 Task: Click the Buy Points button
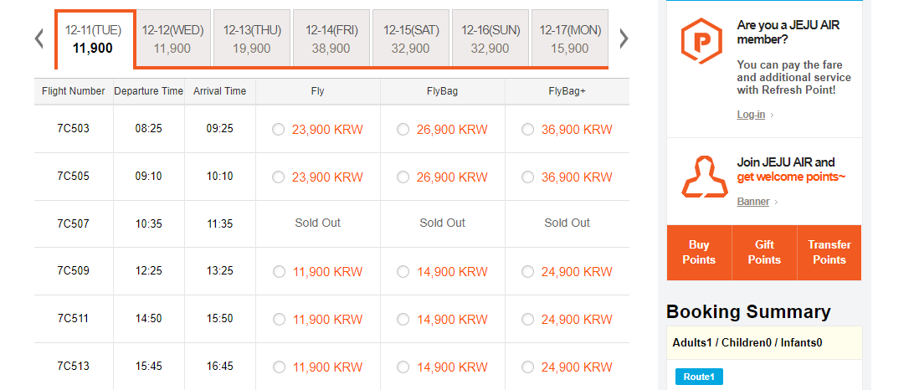(699, 253)
